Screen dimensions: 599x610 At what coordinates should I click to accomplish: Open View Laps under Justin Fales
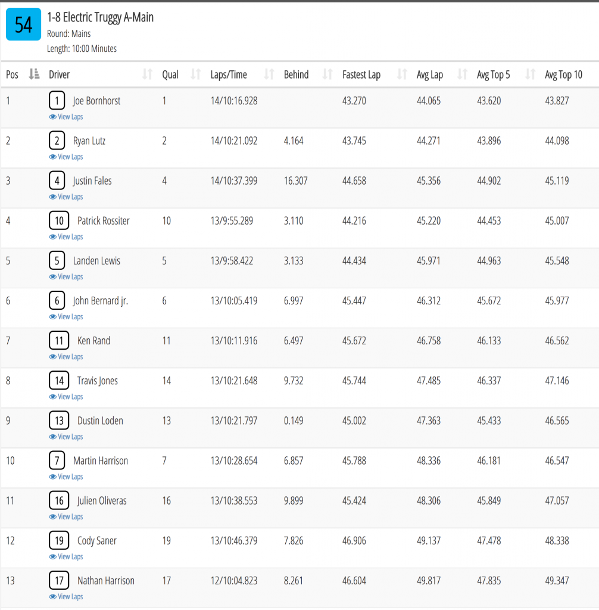(x=65, y=197)
